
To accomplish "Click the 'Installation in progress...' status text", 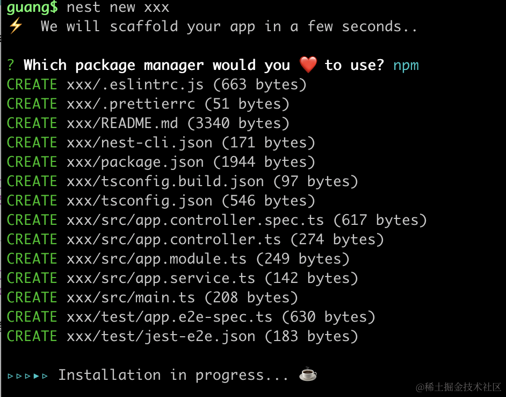I will (x=173, y=375).
